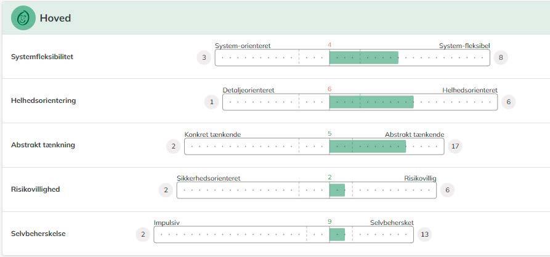Click the small green bar in Selvbeherskelse slider
The width and height of the screenshot is (550, 257).
tap(337, 234)
